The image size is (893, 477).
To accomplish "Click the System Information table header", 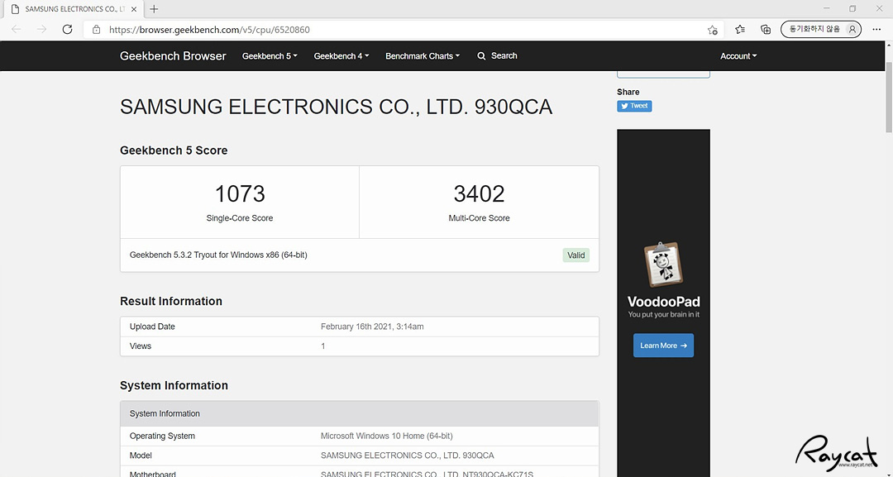I will [360, 414].
